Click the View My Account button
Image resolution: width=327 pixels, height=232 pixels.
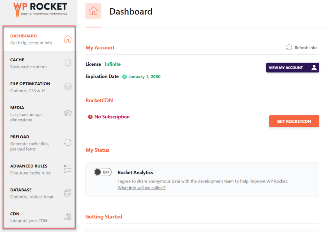(x=293, y=68)
